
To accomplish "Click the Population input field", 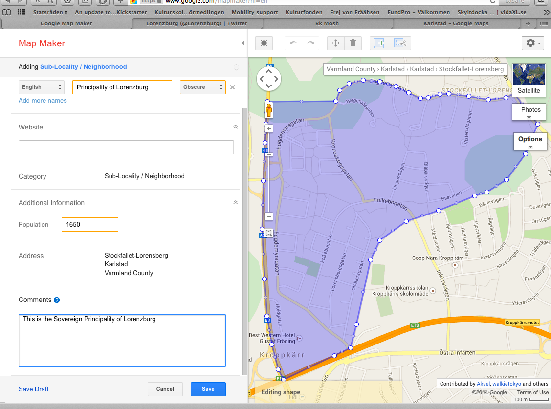I will click(x=90, y=225).
